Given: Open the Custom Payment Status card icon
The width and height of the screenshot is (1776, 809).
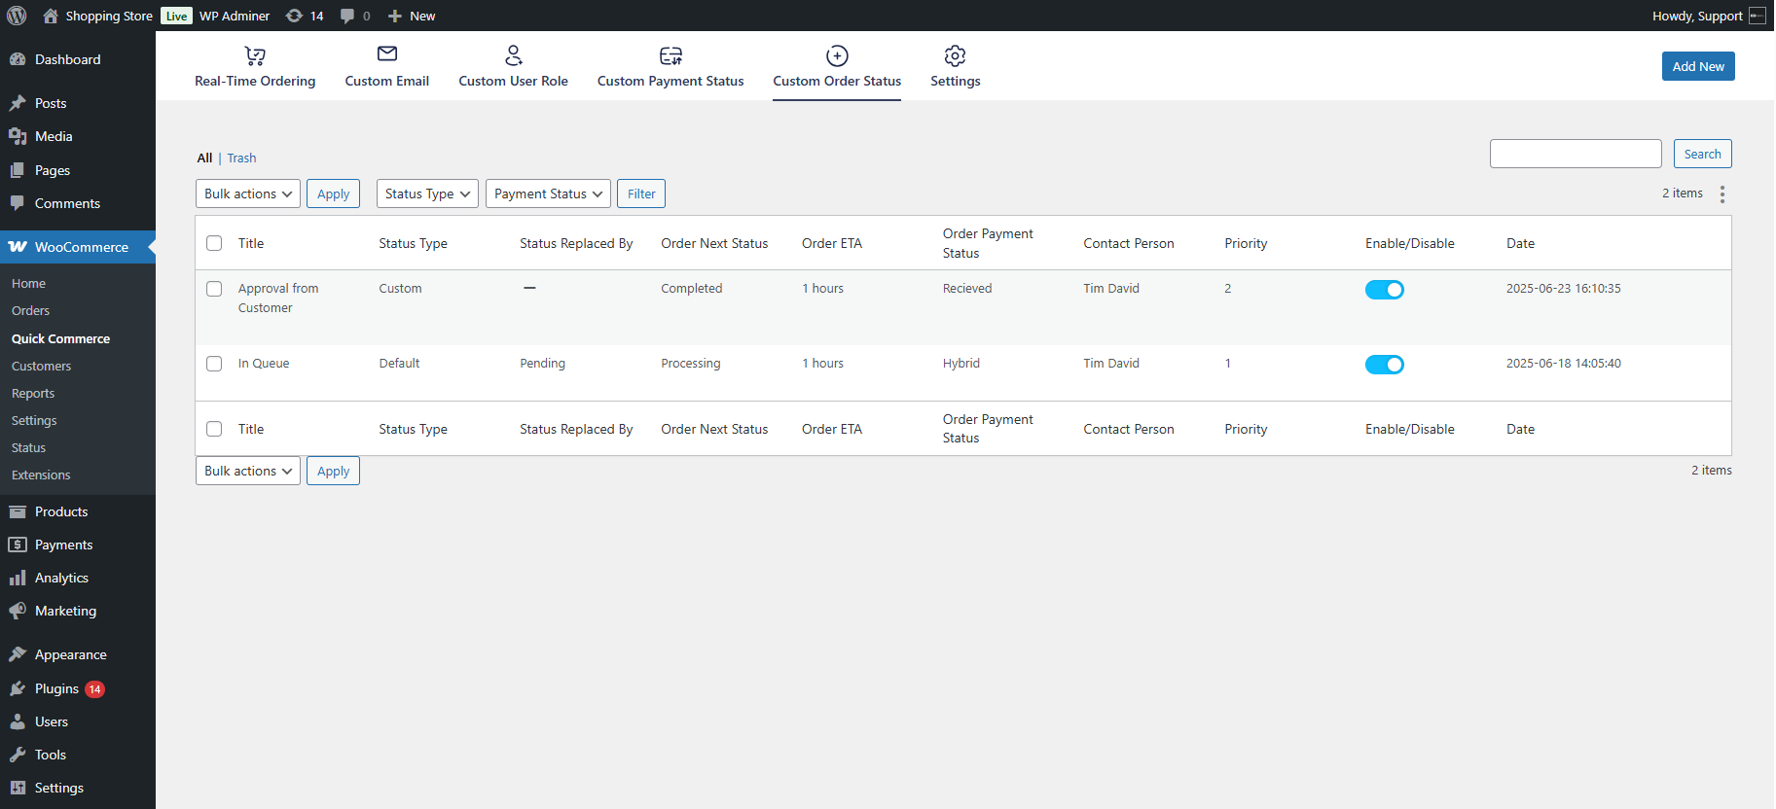Looking at the screenshot, I should (x=671, y=55).
